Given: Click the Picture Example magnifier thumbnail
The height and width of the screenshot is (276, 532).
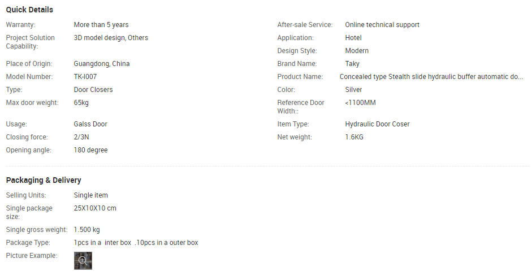Looking at the screenshot, I should [83, 260].
